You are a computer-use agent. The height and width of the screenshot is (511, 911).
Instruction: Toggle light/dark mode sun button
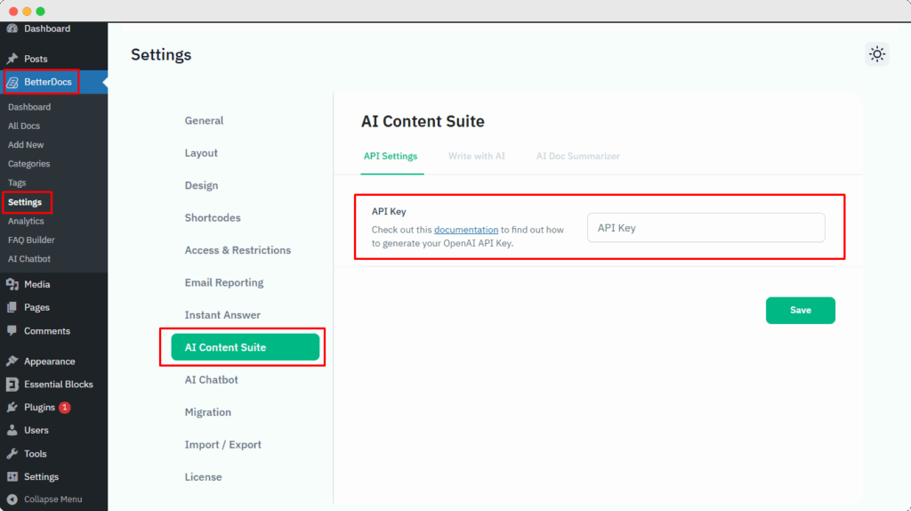point(877,54)
